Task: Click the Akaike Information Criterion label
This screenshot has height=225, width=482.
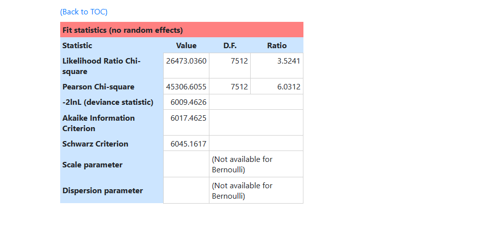Action: tap(98, 123)
